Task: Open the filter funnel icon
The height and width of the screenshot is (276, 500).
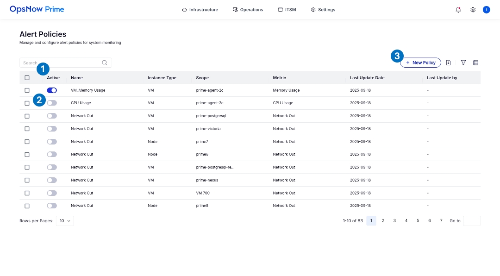Action: point(463,63)
